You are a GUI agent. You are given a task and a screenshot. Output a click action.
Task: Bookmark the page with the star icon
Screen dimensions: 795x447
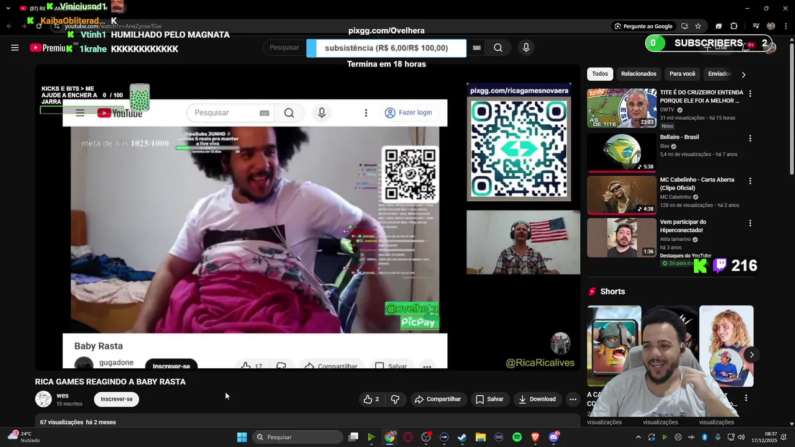698,26
